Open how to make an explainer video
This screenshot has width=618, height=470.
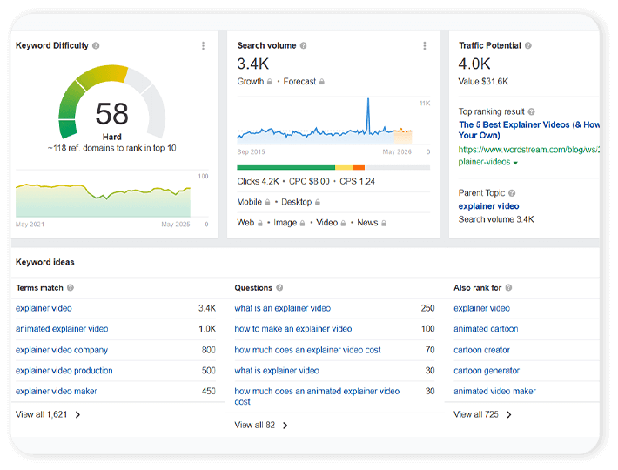click(293, 329)
